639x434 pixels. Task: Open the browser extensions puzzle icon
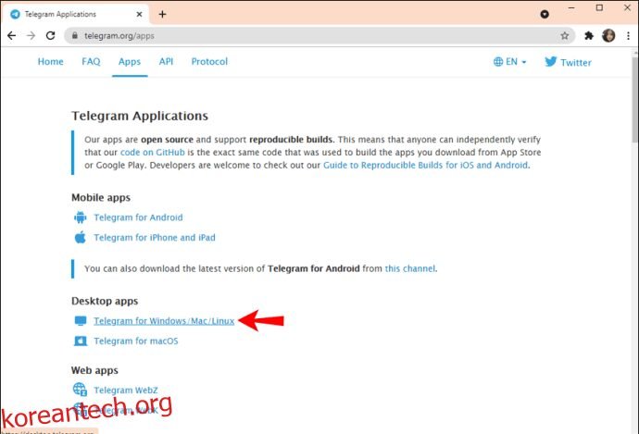point(589,35)
